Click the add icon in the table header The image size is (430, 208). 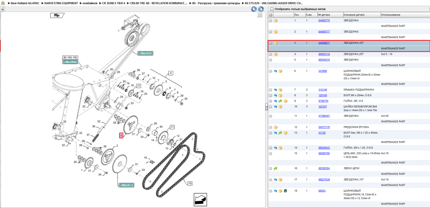(x=270, y=15)
